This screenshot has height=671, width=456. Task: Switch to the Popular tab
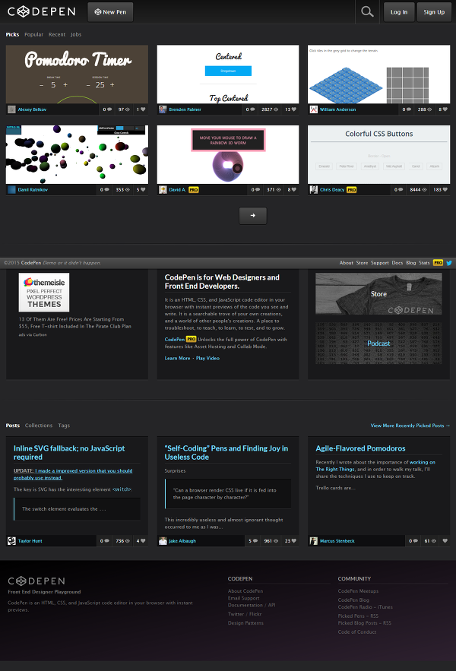[34, 34]
